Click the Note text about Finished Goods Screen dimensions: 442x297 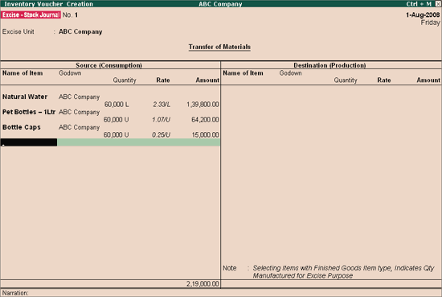[343, 272]
